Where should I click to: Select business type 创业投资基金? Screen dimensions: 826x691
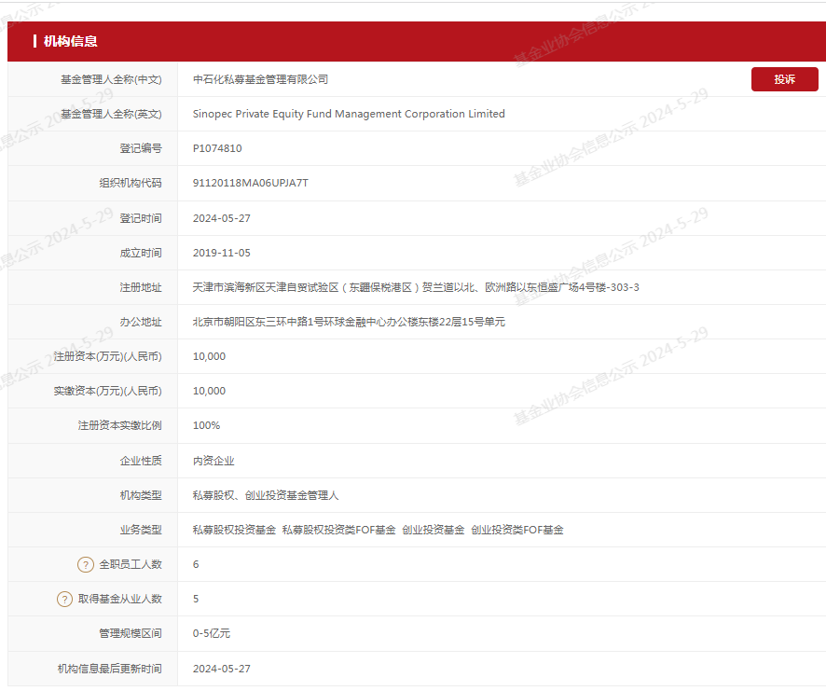click(433, 530)
